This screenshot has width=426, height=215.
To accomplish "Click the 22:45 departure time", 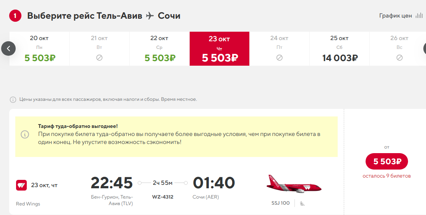I will (112, 183).
